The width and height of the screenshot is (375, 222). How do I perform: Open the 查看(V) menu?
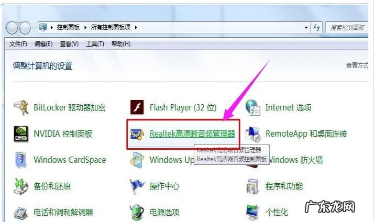click(x=69, y=44)
